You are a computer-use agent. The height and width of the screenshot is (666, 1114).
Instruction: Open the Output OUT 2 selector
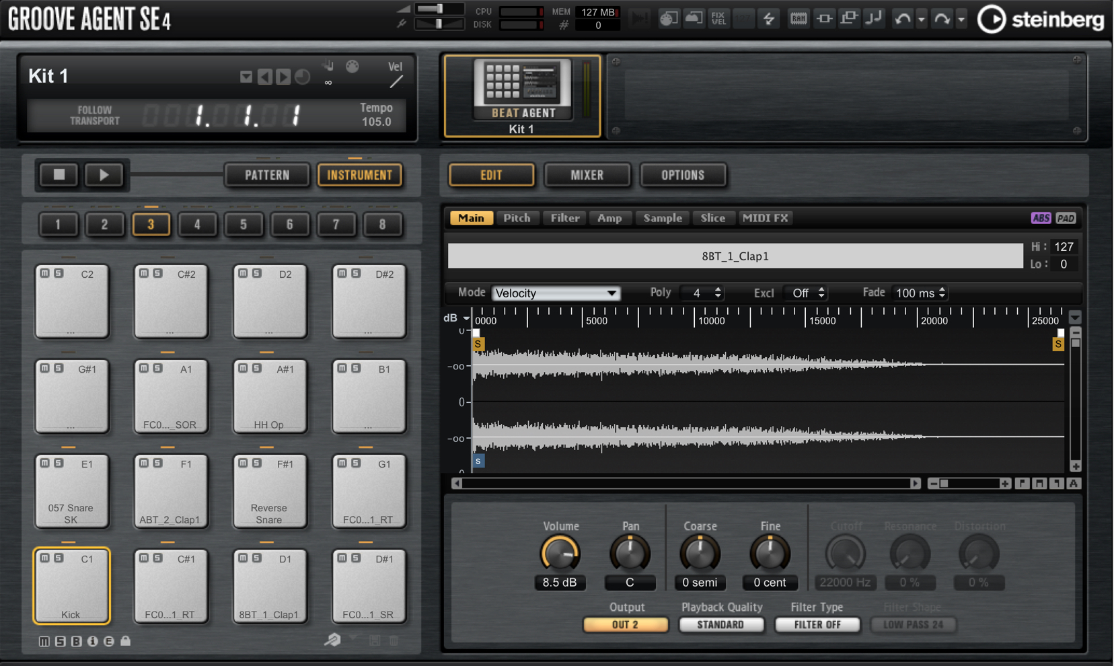[x=626, y=625]
